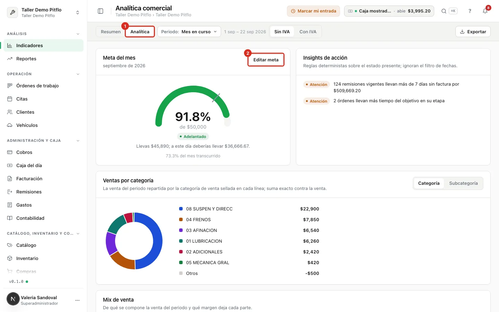
Task: Click the Taller Demo Pitflo breadcrumb link
Action: pyautogui.click(x=133, y=15)
